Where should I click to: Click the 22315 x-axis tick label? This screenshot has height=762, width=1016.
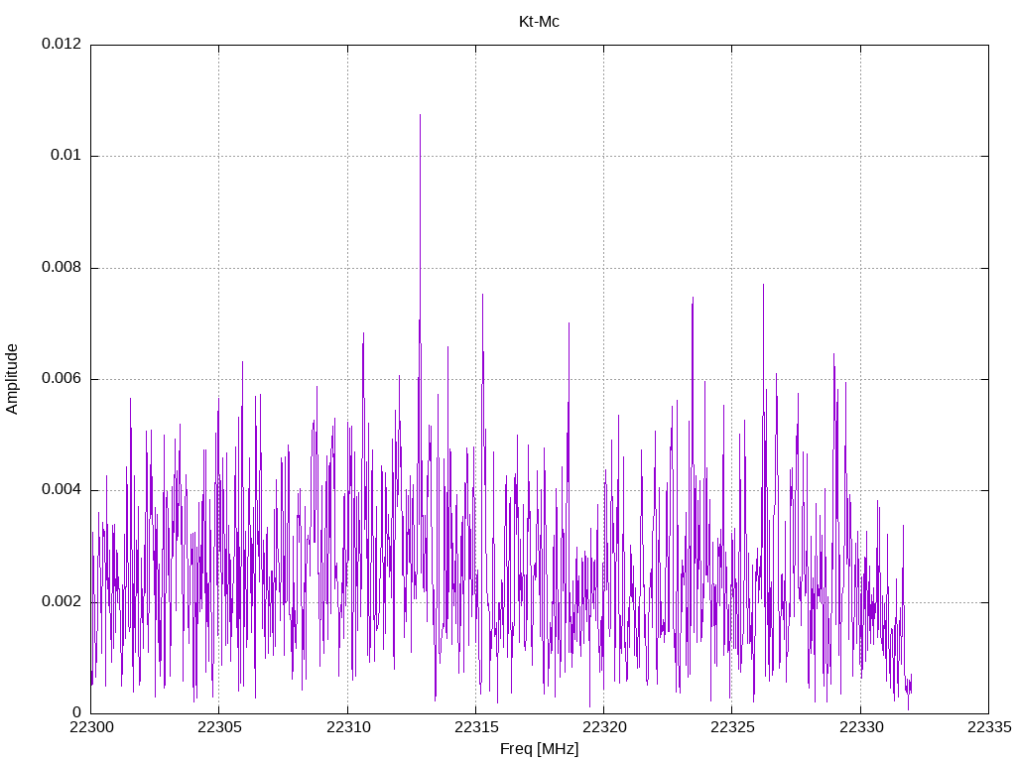475,727
